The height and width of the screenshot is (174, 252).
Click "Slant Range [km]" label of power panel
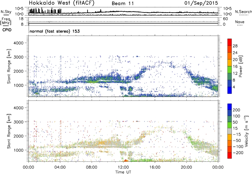pos(9,66)
